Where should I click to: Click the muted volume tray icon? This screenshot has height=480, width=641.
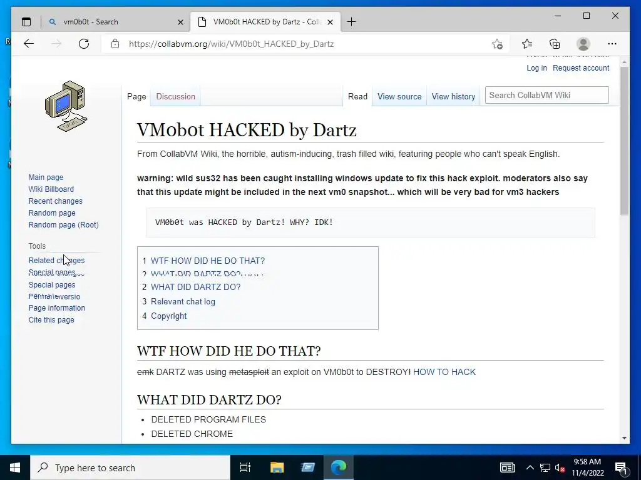[x=560, y=467]
